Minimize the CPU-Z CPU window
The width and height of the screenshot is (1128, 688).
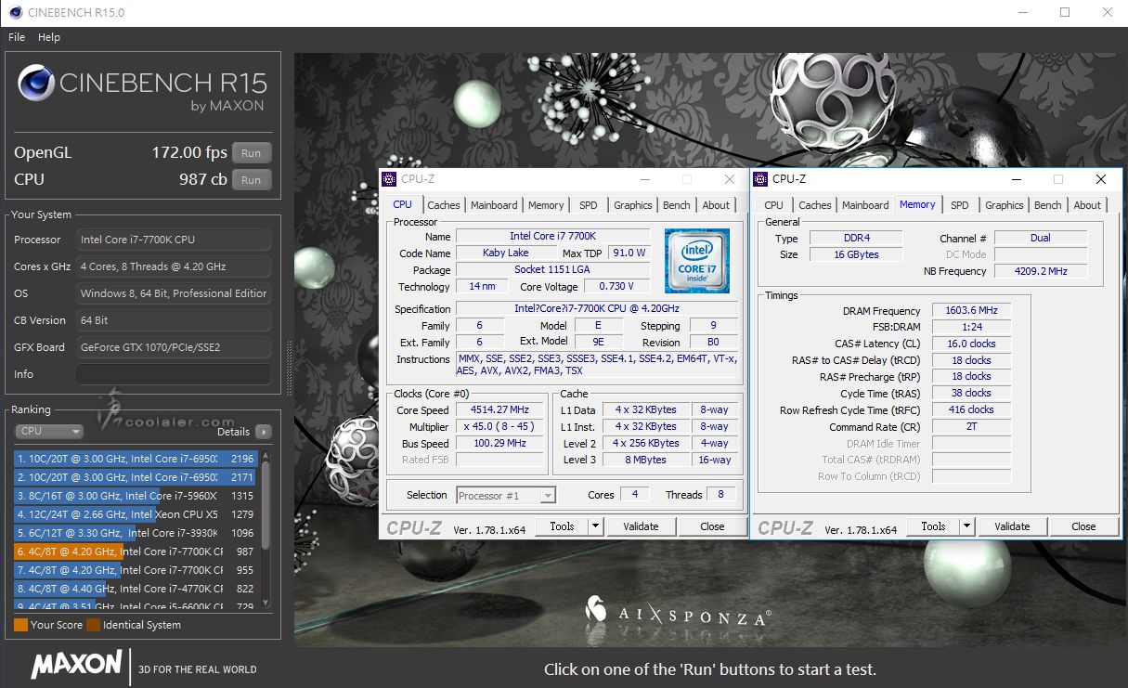(x=646, y=179)
